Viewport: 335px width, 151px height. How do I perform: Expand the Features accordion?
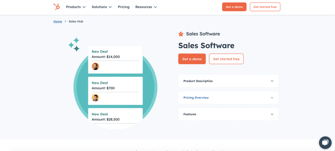tap(228, 114)
